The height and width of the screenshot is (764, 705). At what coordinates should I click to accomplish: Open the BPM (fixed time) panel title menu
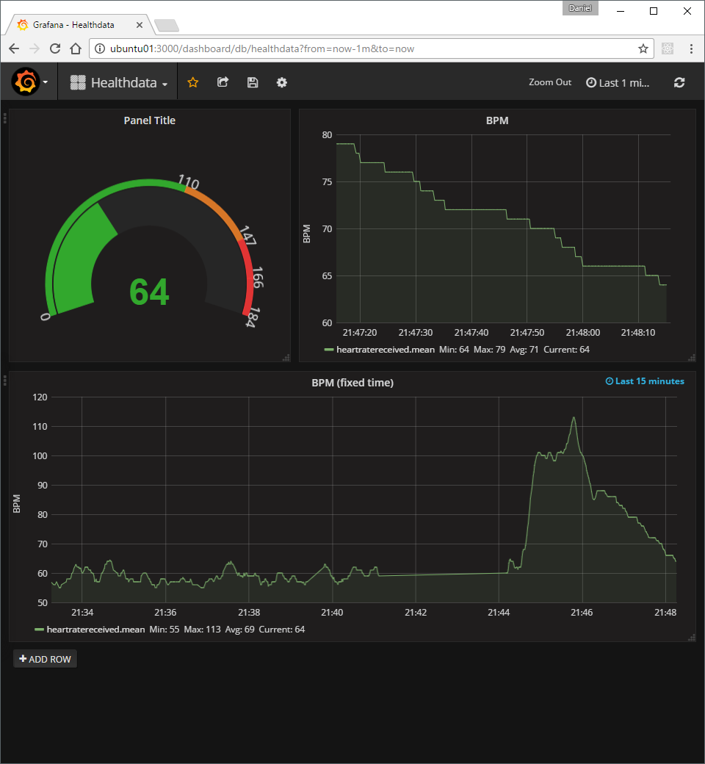pyautogui.click(x=352, y=383)
